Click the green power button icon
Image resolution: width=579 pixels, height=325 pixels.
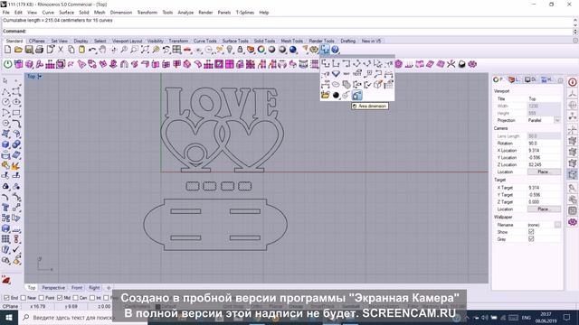[7, 64]
